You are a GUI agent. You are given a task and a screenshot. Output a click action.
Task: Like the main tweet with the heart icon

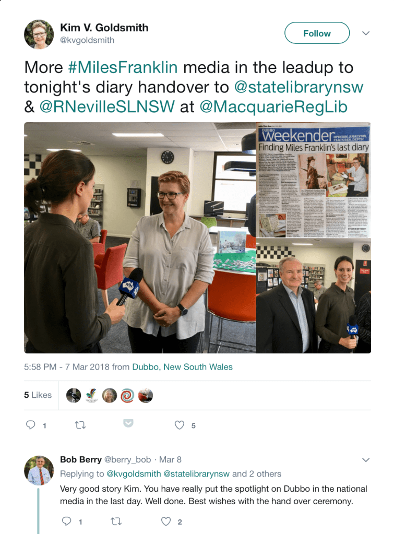[x=180, y=425]
